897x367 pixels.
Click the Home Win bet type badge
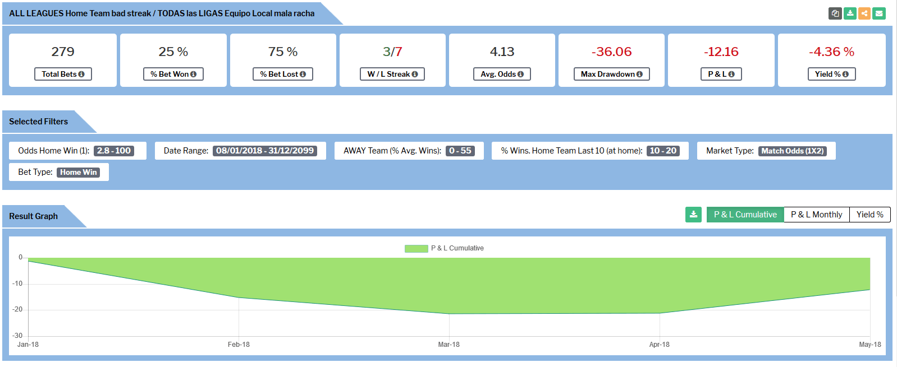click(79, 172)
